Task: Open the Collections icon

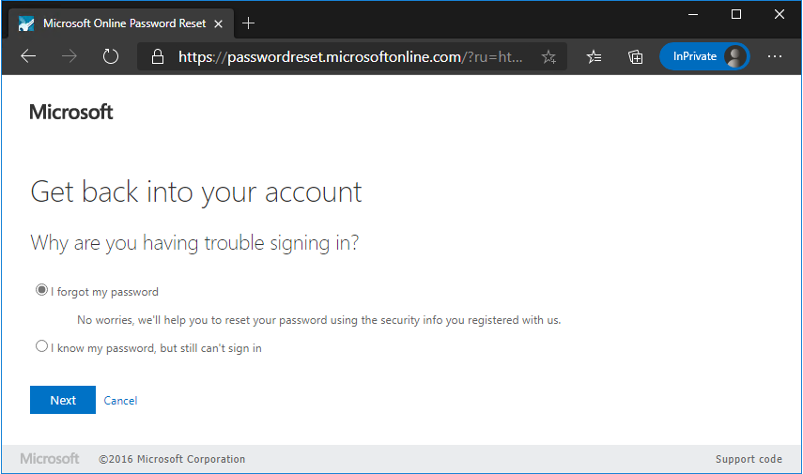Action: (635, 56)
